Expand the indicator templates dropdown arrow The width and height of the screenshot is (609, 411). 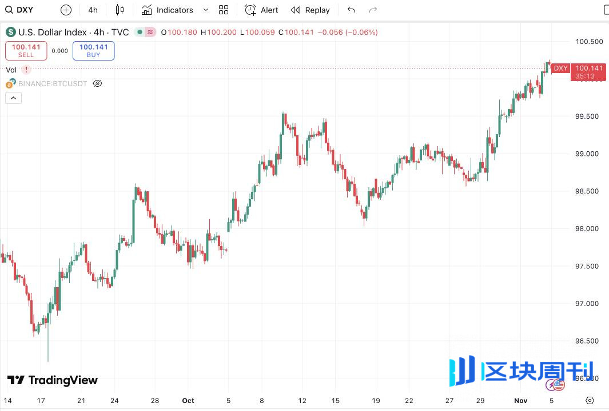[206, 10]
